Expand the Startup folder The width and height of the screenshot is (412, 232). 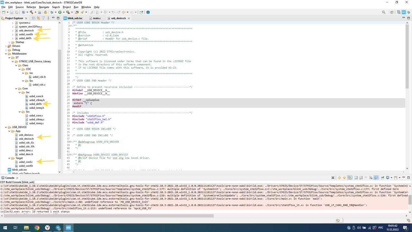(9, 42)
